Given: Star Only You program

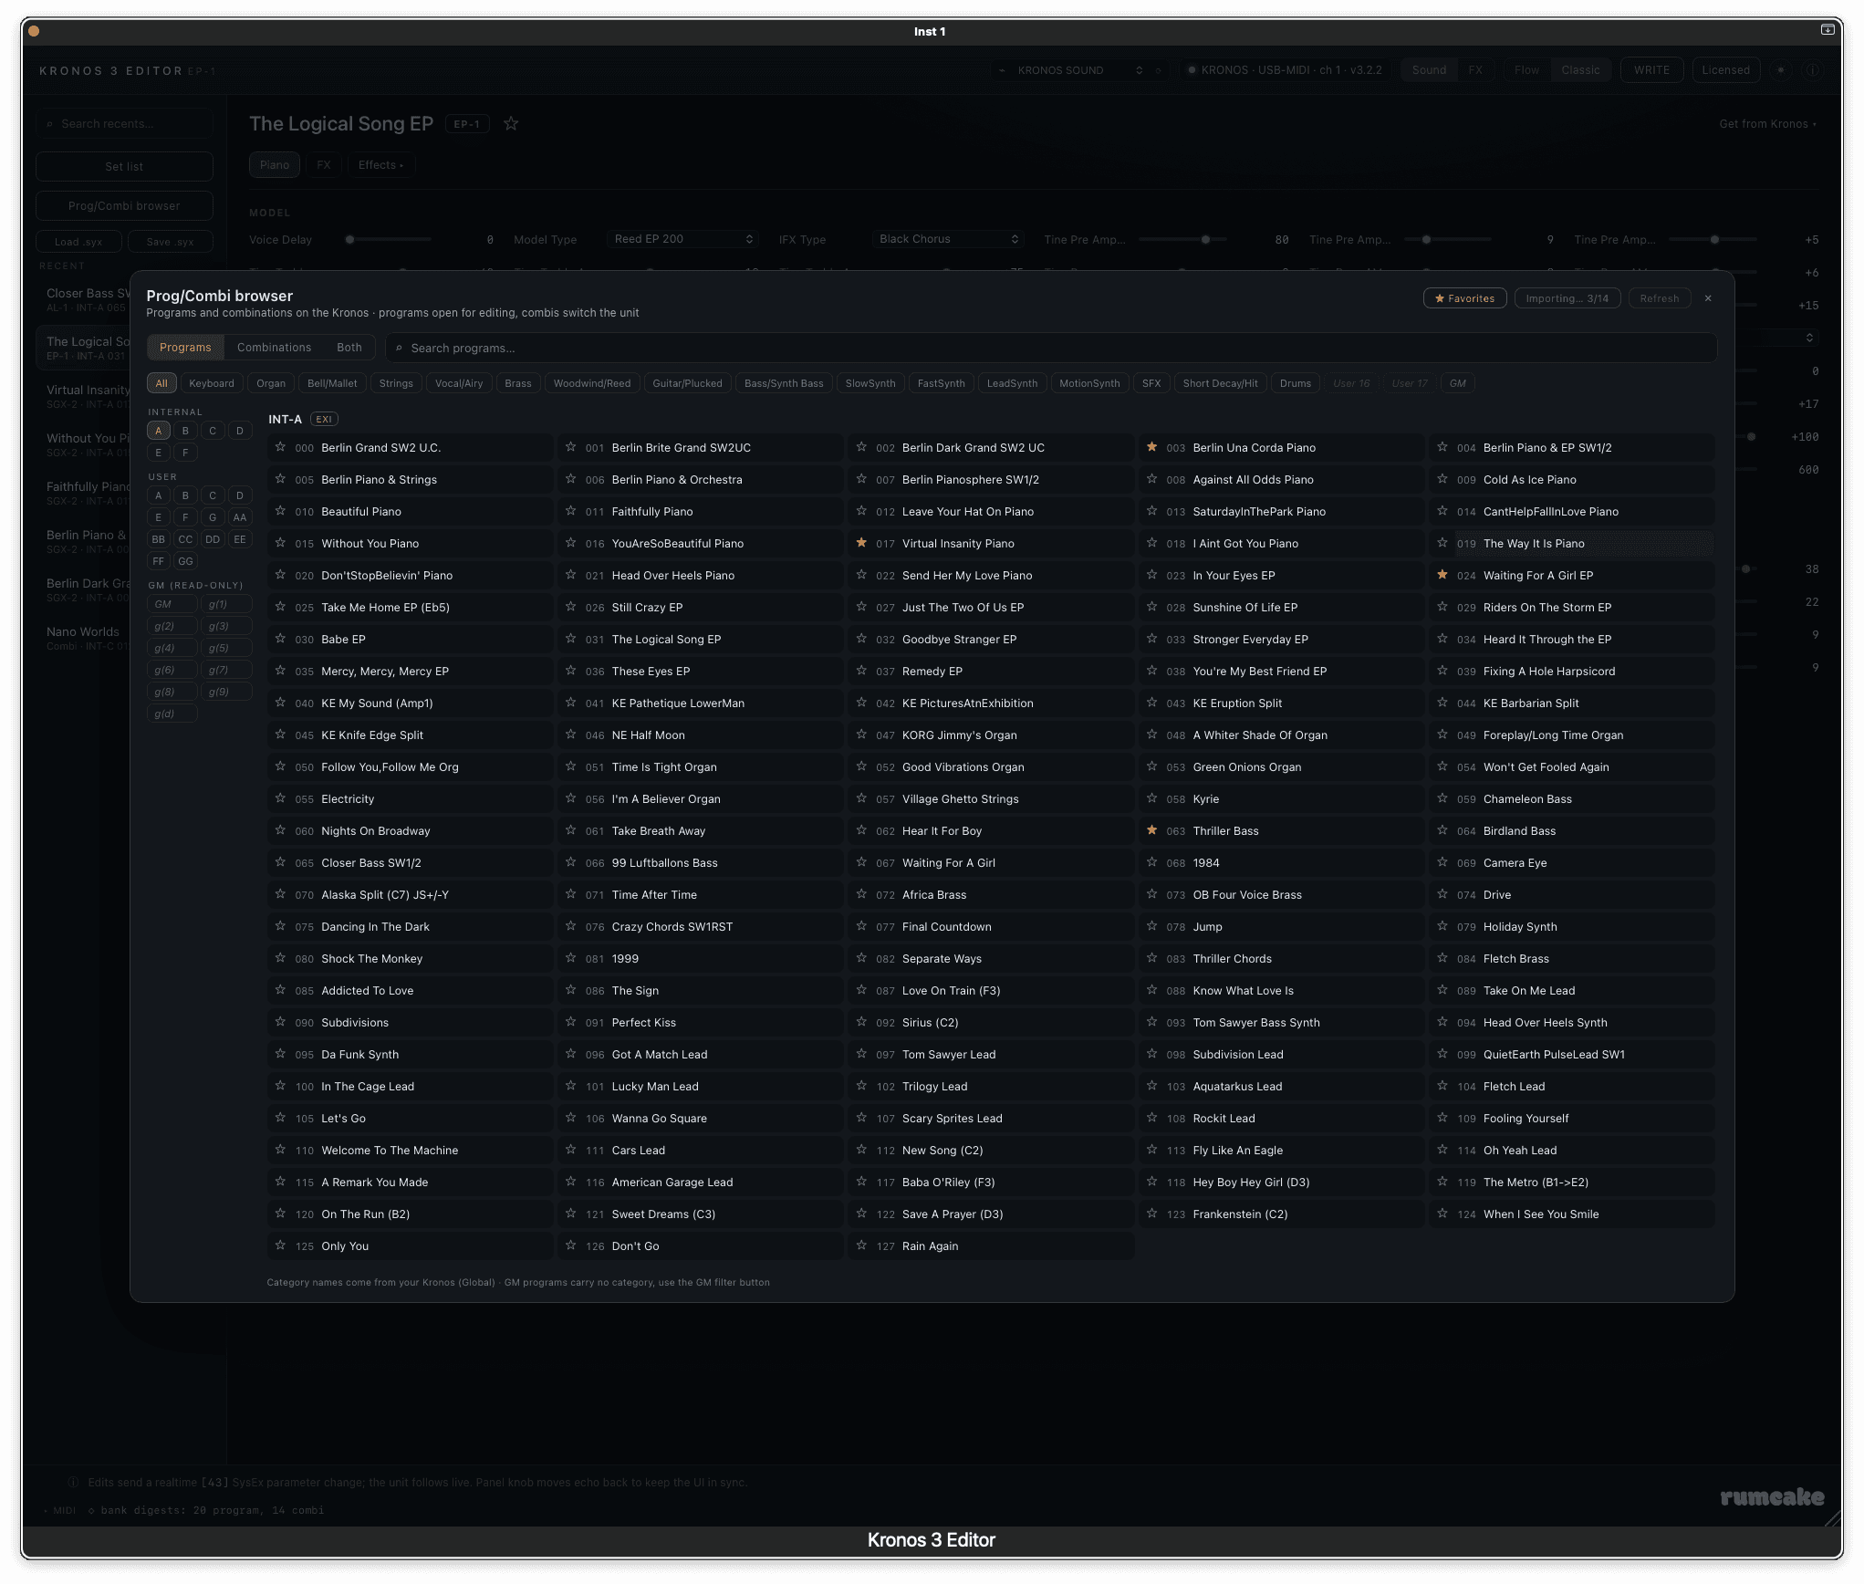Looking at the screenshot, I should [280, 1245].
